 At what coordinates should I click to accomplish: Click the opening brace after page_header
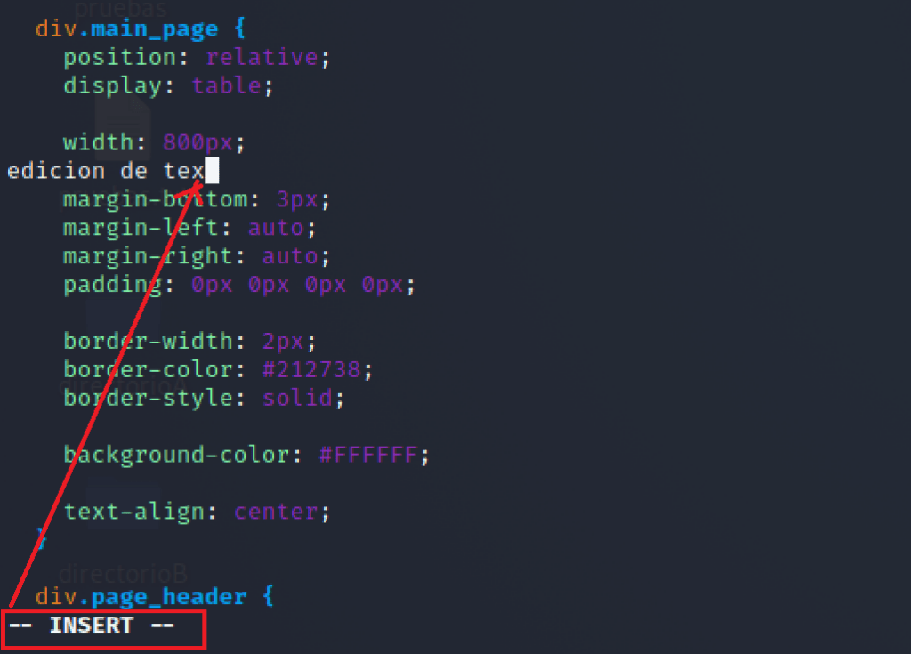click(x=269, y=596)
